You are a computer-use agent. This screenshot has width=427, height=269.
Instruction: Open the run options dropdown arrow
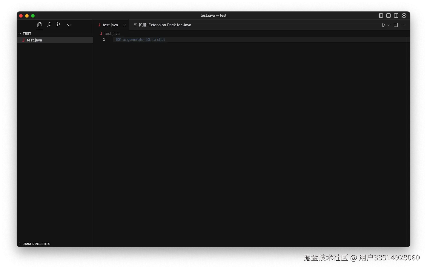coord(389,25)
